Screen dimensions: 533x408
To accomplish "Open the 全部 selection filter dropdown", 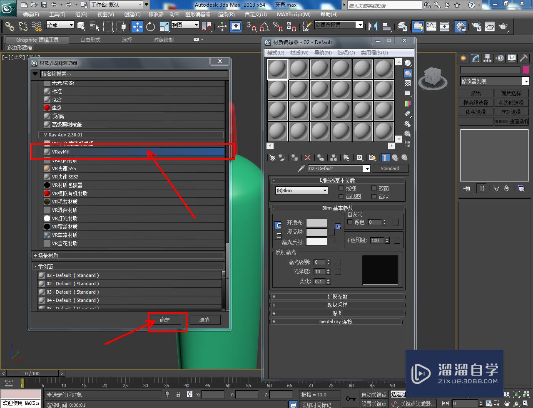I will pyautogui.click(x=60, y=25).
